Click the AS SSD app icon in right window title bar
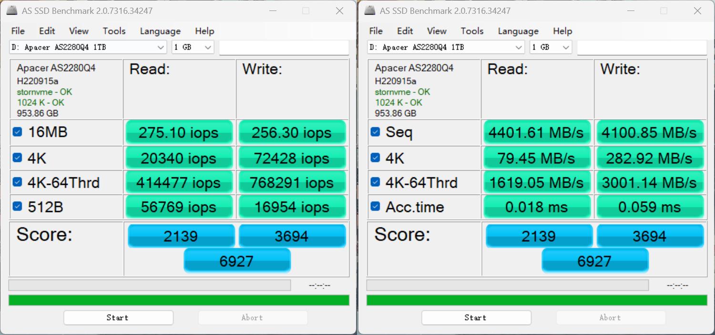The image size is (715, 335). pos(370,10)
